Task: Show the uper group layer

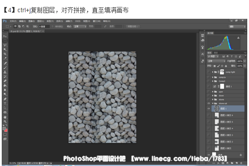Action: click(209, 92)
